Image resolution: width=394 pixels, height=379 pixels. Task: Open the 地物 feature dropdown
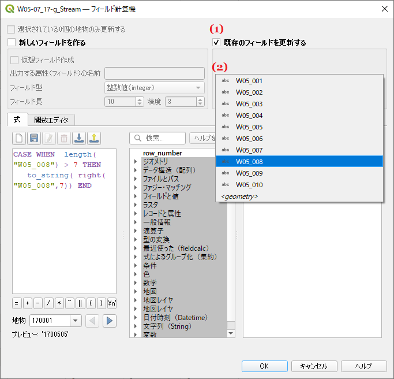click(76, 321)
